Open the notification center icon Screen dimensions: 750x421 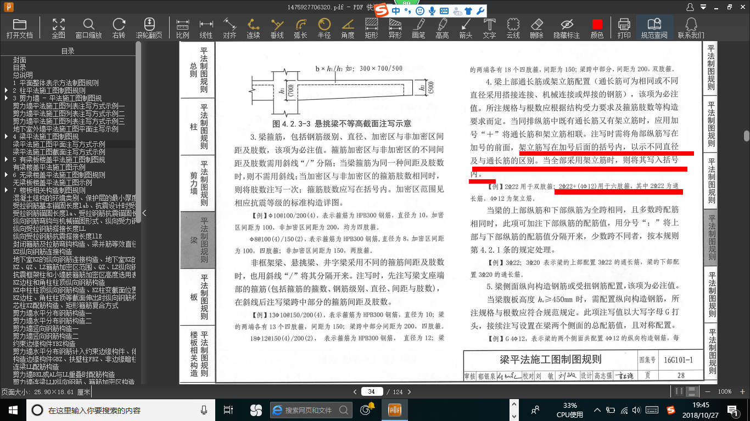tap(731, 409)
